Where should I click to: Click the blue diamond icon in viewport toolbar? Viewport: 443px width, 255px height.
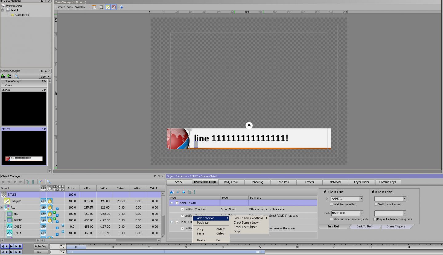point(122,7)
